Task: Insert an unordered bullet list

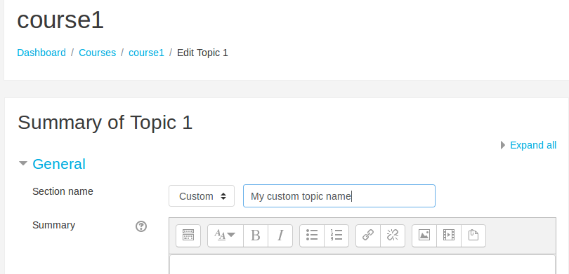Action: click(312, 235)
